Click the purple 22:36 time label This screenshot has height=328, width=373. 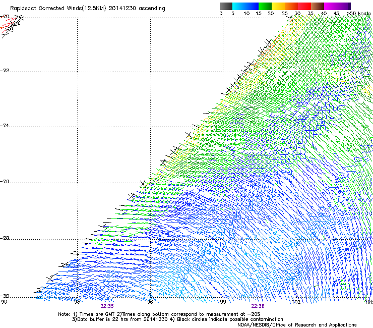258,306
